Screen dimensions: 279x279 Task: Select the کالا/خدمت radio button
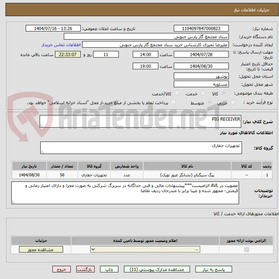coord(177,93)
